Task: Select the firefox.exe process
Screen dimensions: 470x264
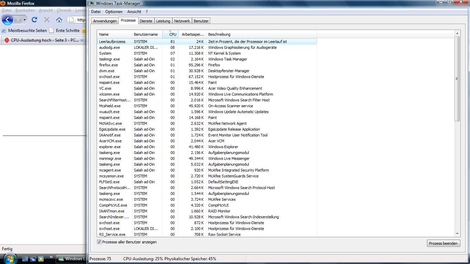Action: pyautogui.click(x=207, y=65)
